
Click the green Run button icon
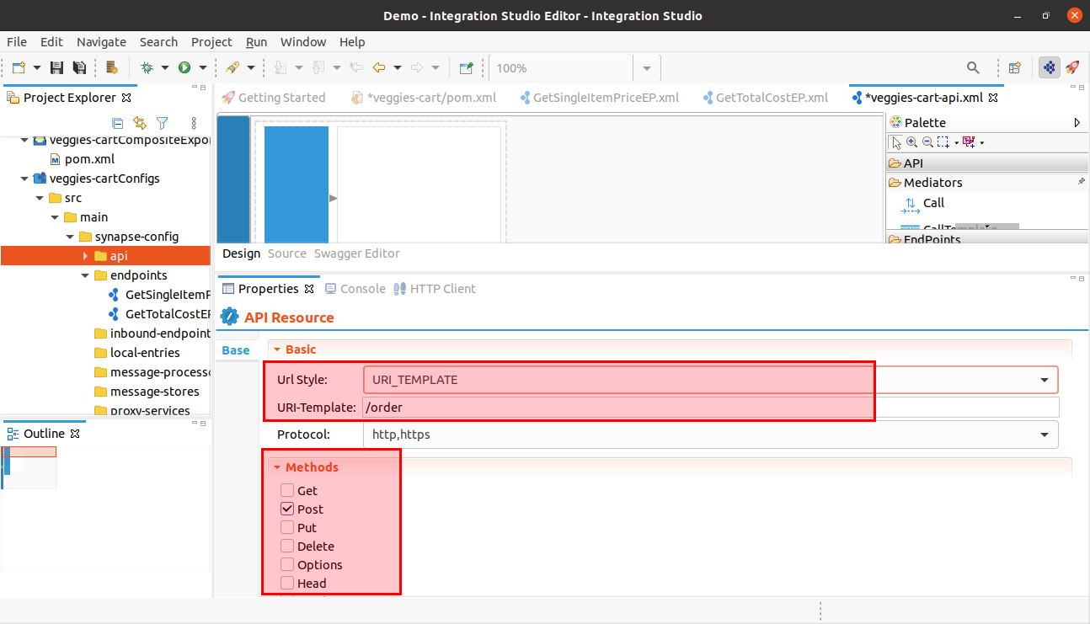[x=184, y=67]
